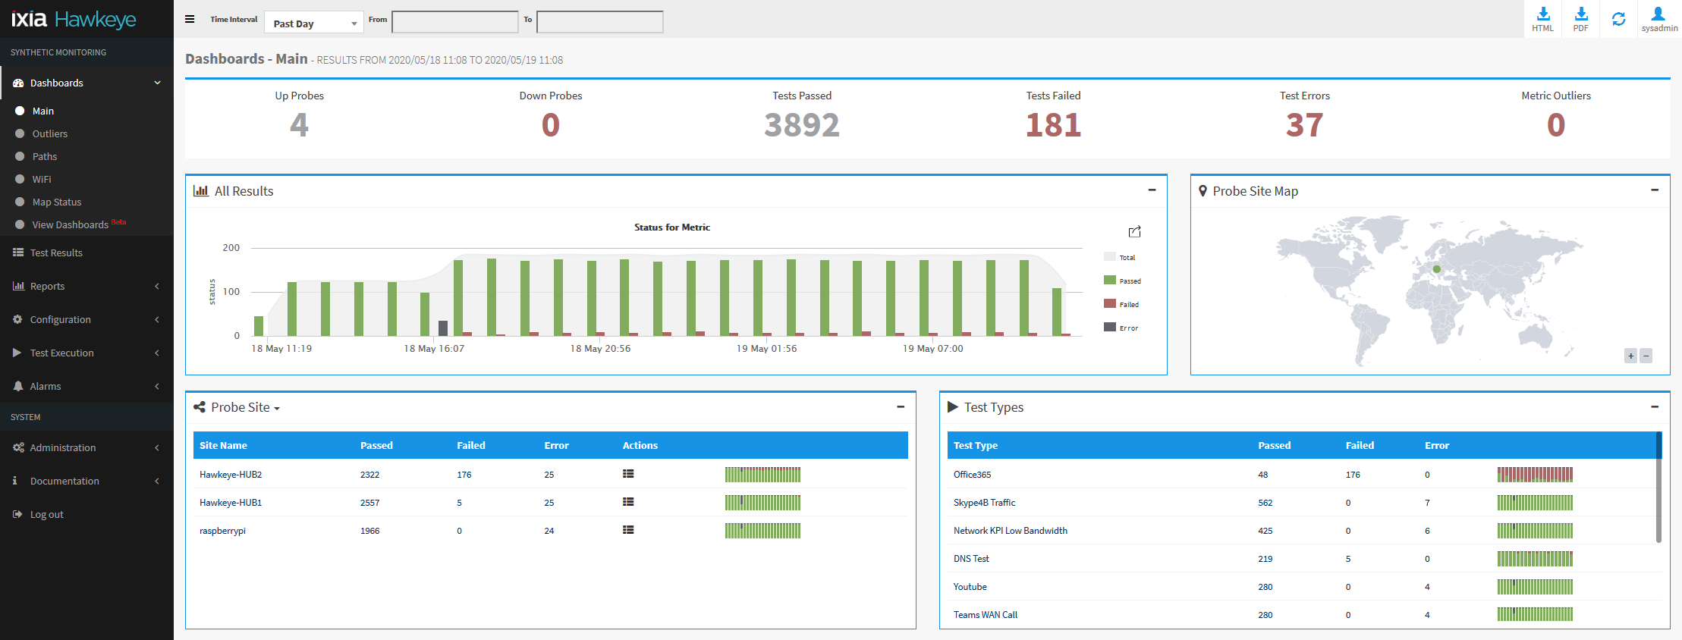Viewport: 1682px width, 640px height.
Task: Open the Office365 test type
Action: [972, 475]
